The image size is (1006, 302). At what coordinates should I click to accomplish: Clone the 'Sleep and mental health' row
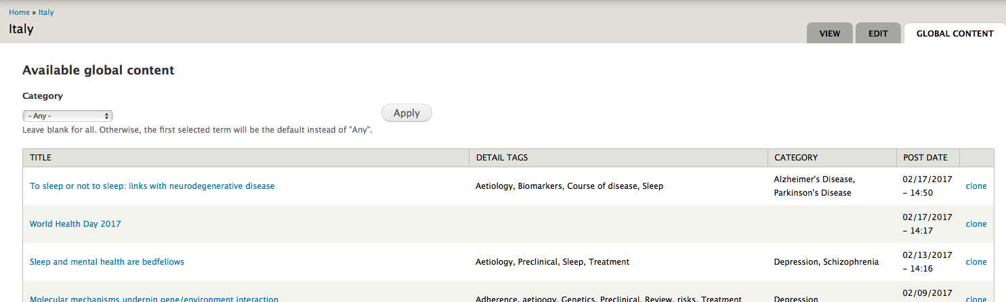976,262
